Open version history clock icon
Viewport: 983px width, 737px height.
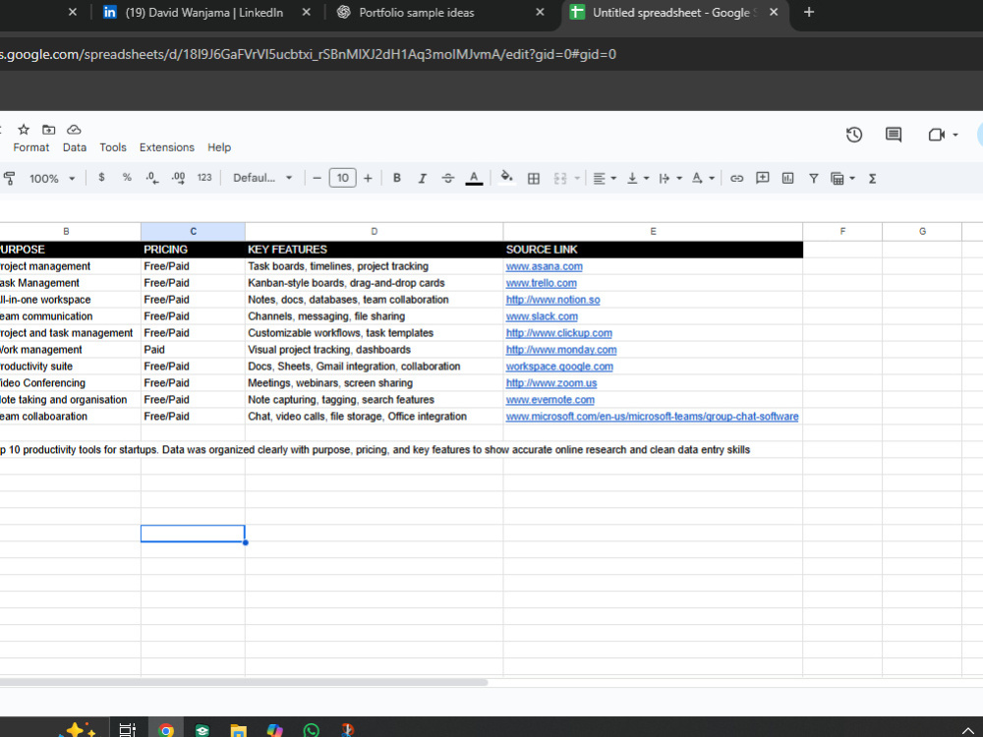(854, 135)
